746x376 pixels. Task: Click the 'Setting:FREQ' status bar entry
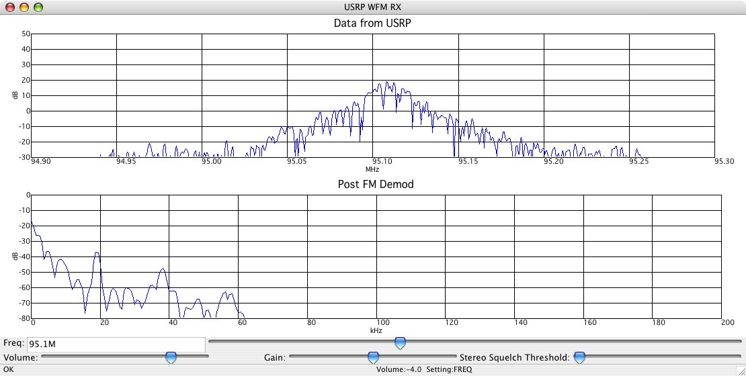click(x=449, y=369)
